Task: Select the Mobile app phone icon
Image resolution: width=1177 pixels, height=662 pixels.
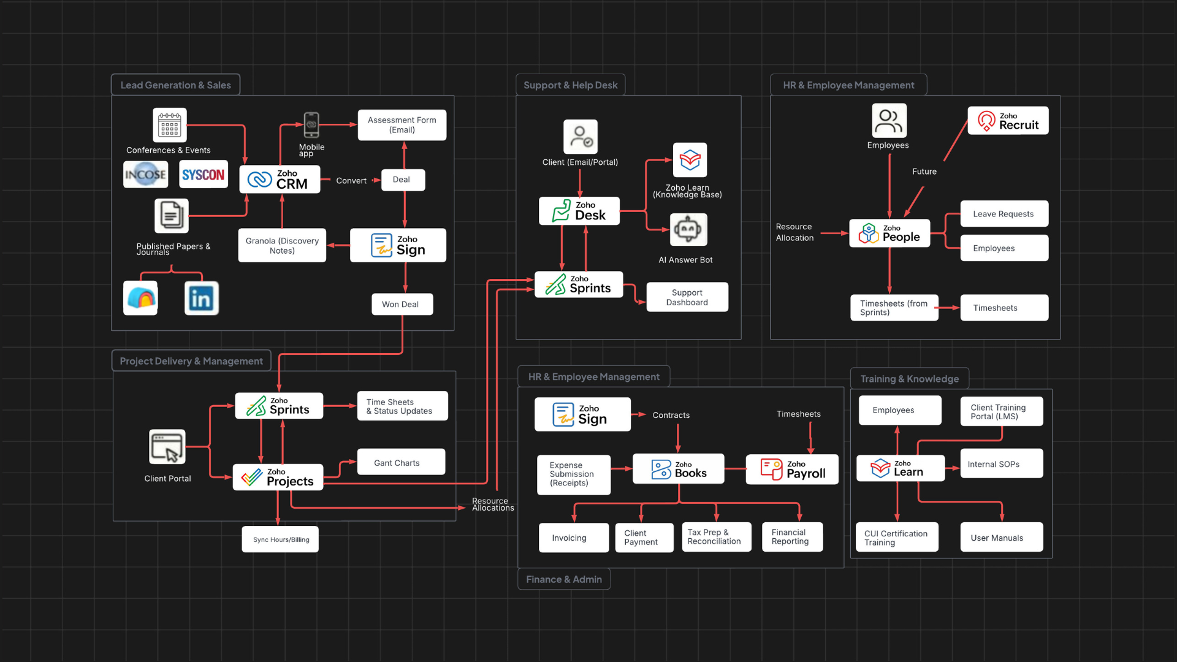Action: (311, 125)
